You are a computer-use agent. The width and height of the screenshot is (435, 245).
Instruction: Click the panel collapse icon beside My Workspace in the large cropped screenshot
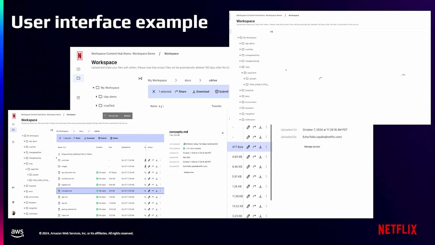point(140,78)
